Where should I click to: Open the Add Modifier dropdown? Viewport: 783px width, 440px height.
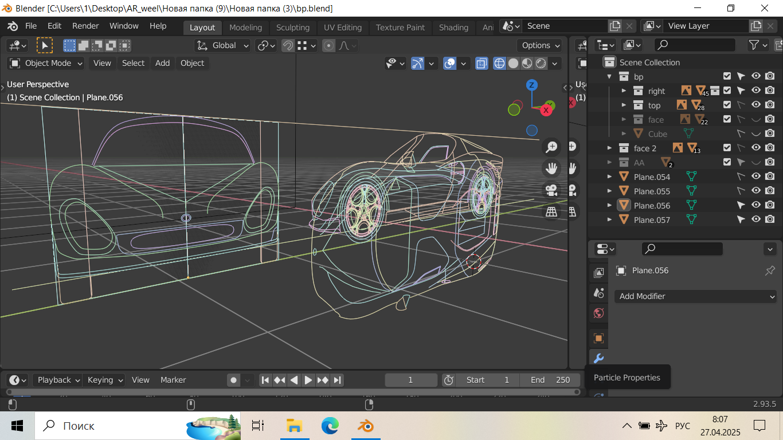pyautogui.click(x=695, y=296)
